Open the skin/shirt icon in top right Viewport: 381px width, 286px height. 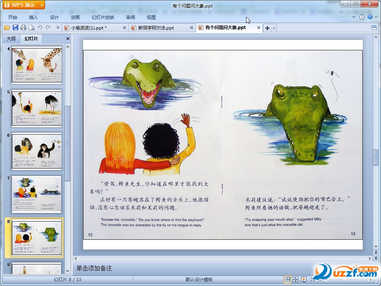coord(362,17)
